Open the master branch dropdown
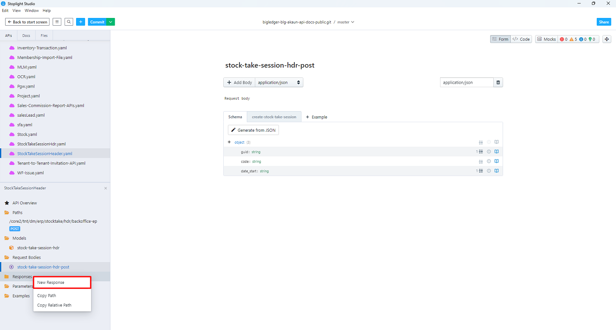 click(x=346, y=22)
